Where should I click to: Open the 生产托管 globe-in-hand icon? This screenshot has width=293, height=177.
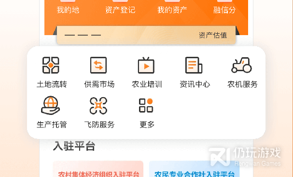point(51,105)
